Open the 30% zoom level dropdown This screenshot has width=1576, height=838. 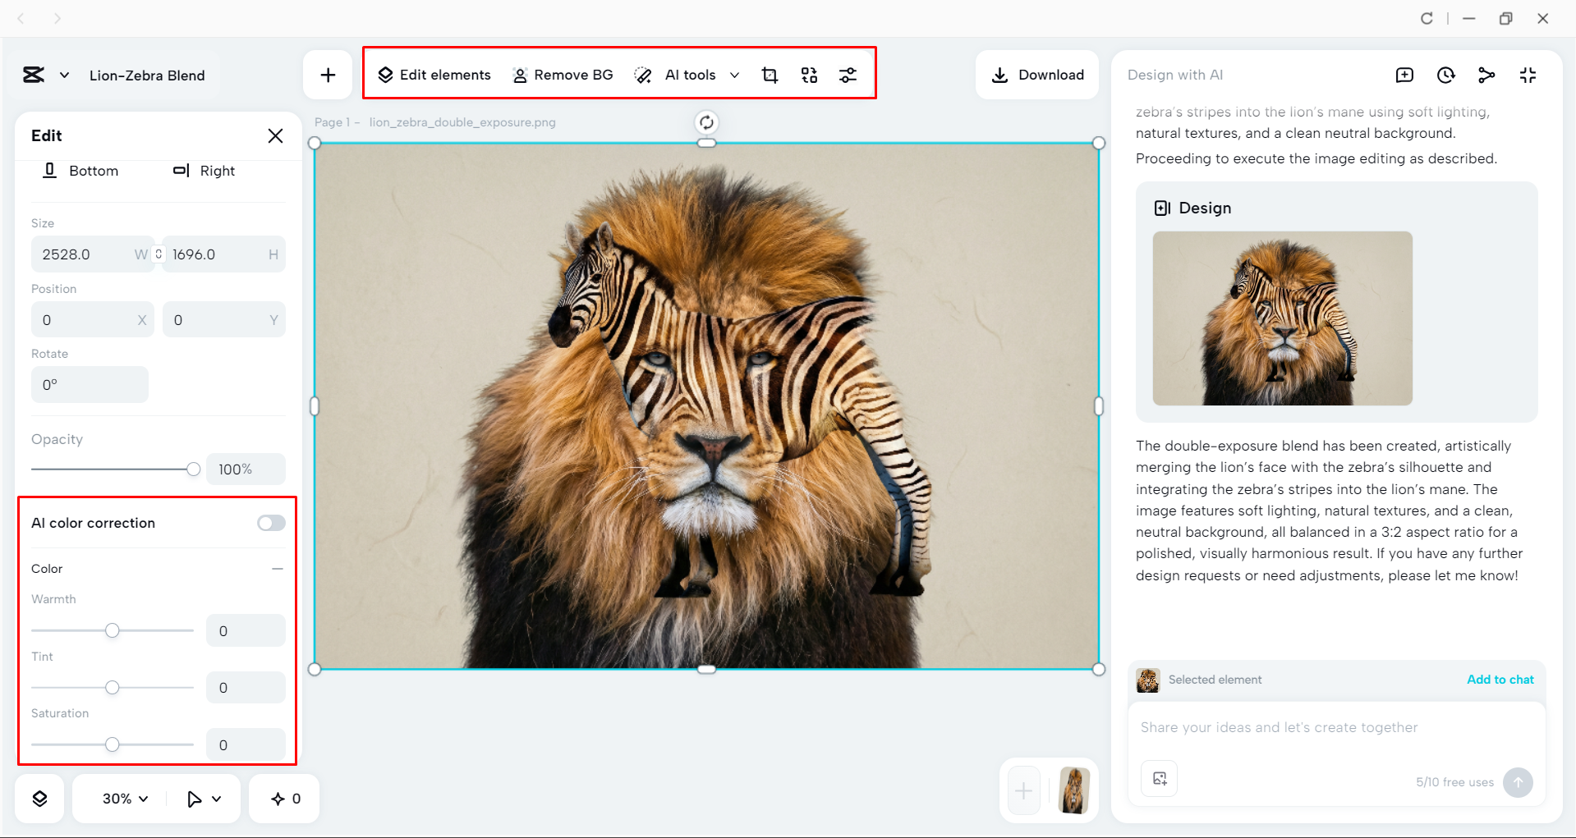click(125, 799)
